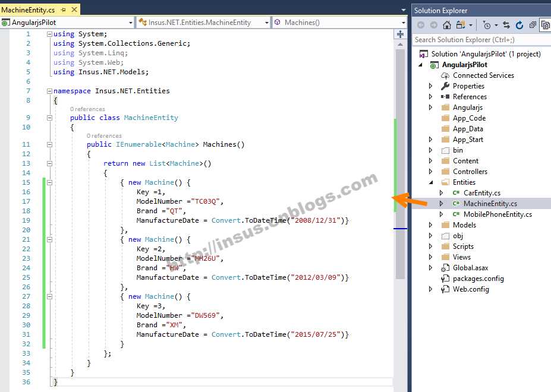Screen dimensions: 551x392
Task: Click the Back button in Solution Explorer
Action: (421, 25)
